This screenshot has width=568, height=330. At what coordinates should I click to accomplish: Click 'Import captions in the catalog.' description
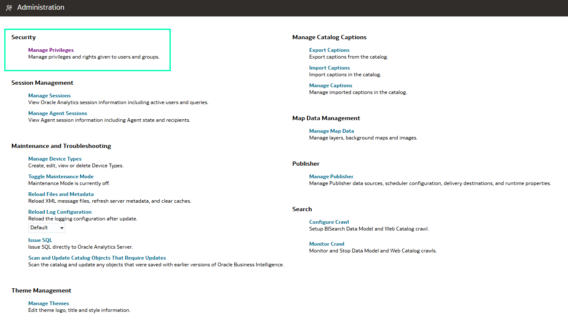(345, 75)
